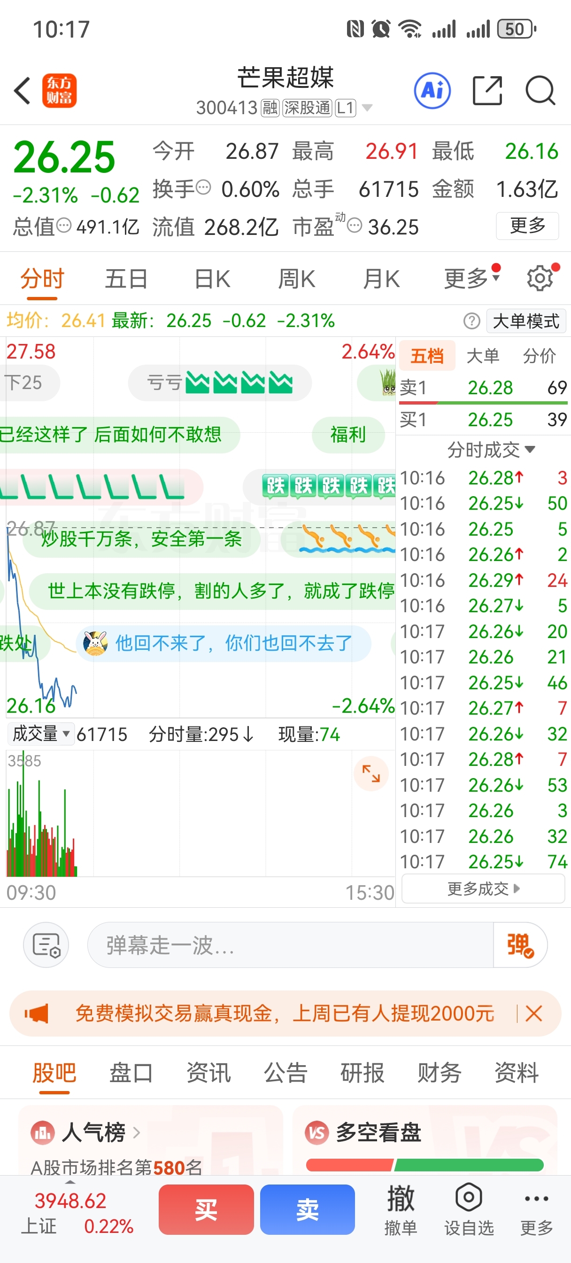This screenshot has width=571, height=1263.
Task: Expand chart with orange fullscreen icon
Action: [x=371, y=774]
